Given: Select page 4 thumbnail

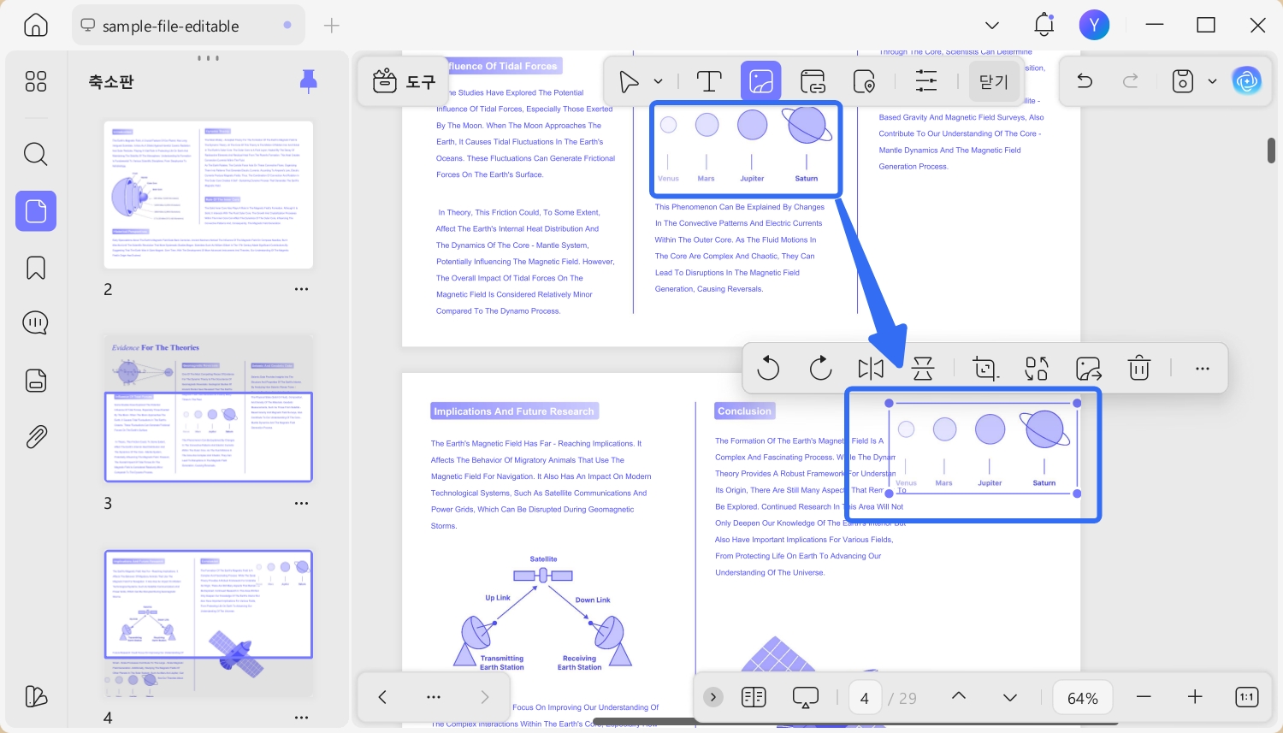Looking at the screenshot, I should pyautogui.click(x=209, y=624).
